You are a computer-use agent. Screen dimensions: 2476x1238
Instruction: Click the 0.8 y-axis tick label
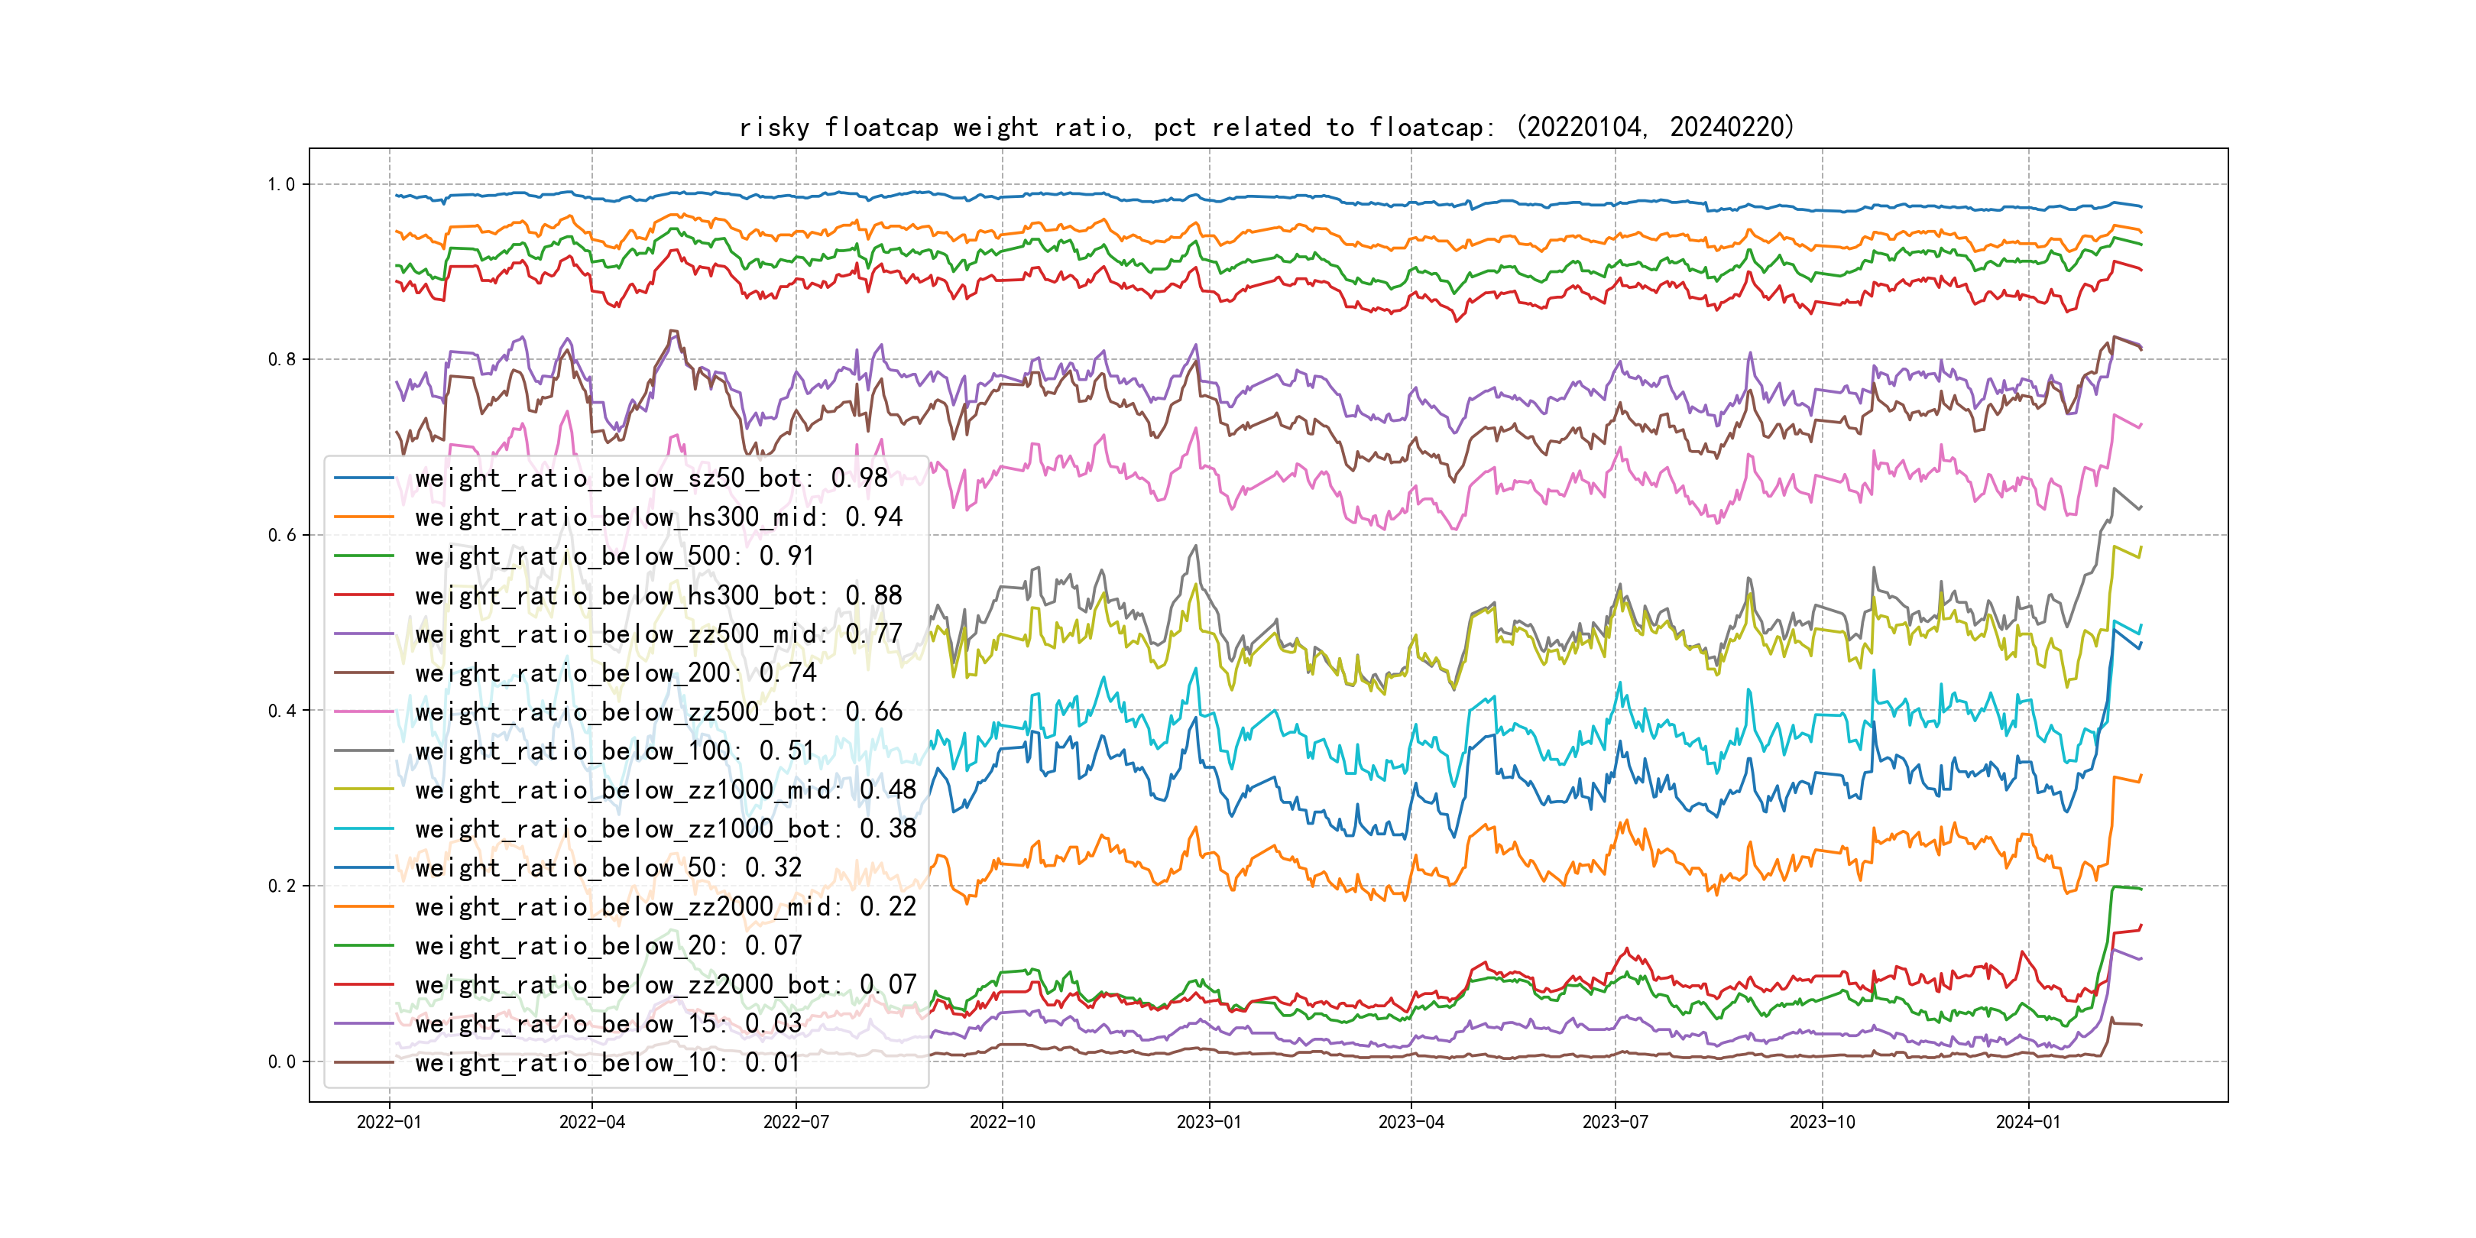point(282,359)
